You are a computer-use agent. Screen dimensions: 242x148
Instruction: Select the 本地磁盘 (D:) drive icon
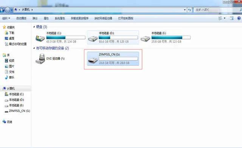[x=93, y=39]
